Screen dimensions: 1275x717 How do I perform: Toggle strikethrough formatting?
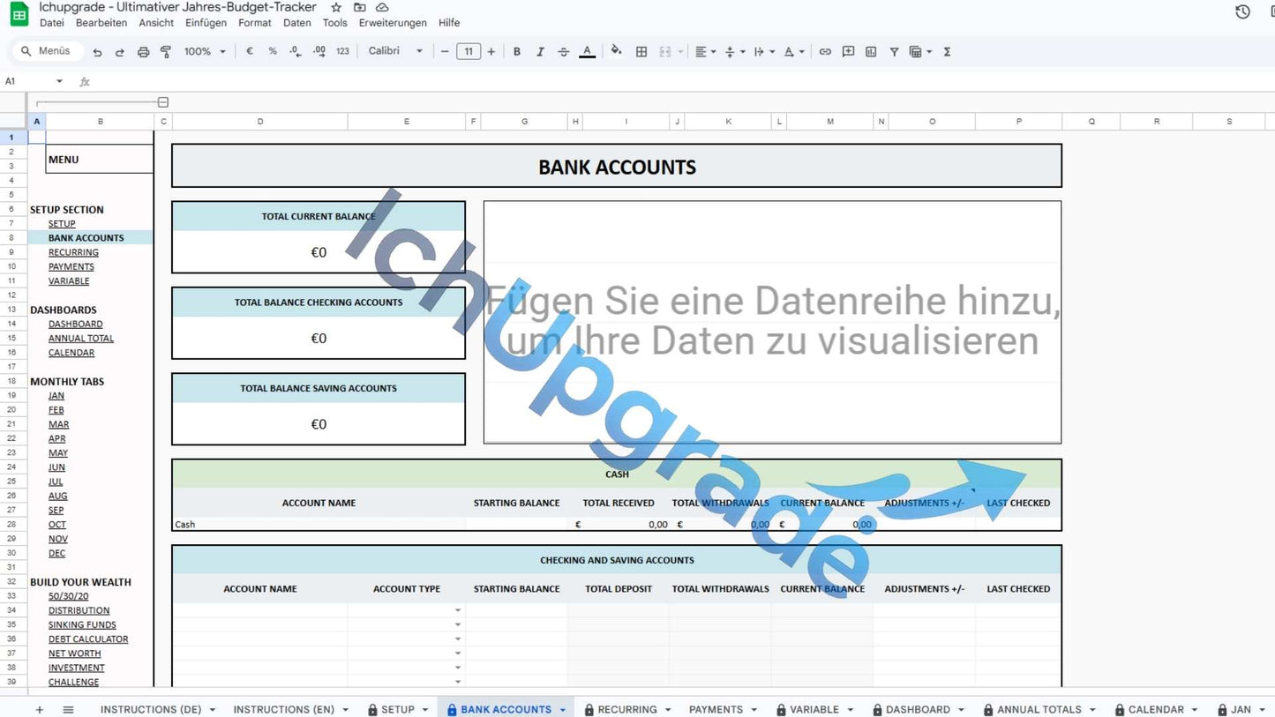pos(563,51)
